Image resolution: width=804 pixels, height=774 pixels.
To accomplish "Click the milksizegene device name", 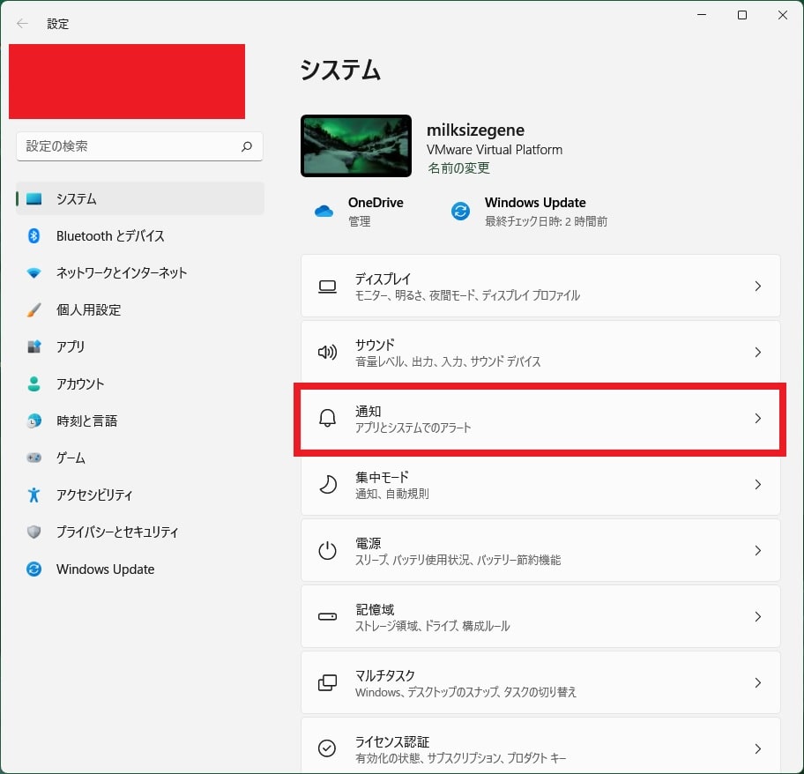I will 475,130.
